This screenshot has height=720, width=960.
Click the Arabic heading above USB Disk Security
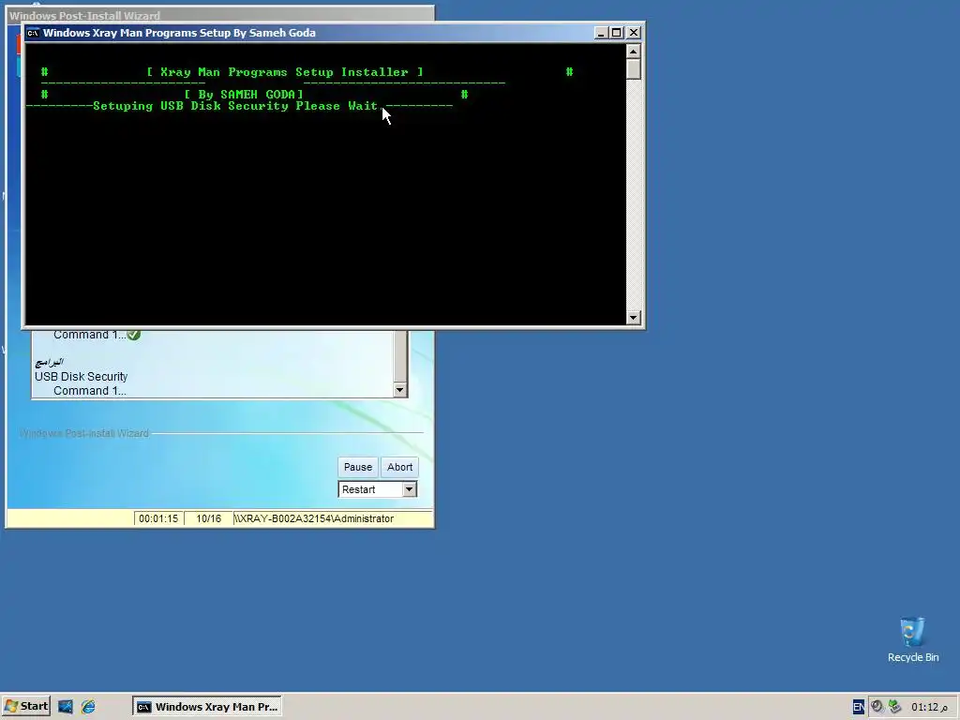point(50,362)
